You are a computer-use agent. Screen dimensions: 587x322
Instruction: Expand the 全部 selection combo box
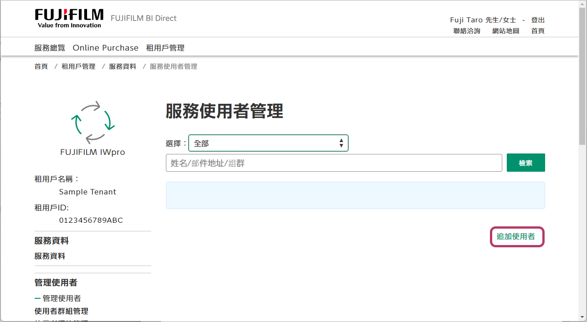[x=268, y=143]
